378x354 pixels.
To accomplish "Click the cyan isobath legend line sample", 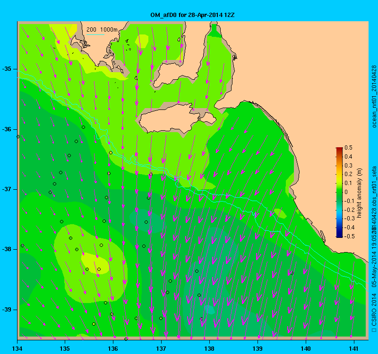I will click(95, 34).
